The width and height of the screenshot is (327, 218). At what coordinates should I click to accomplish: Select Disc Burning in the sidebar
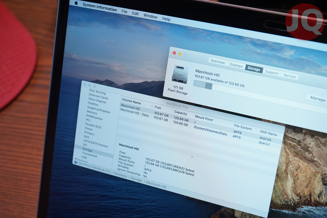tap(97, 92)
